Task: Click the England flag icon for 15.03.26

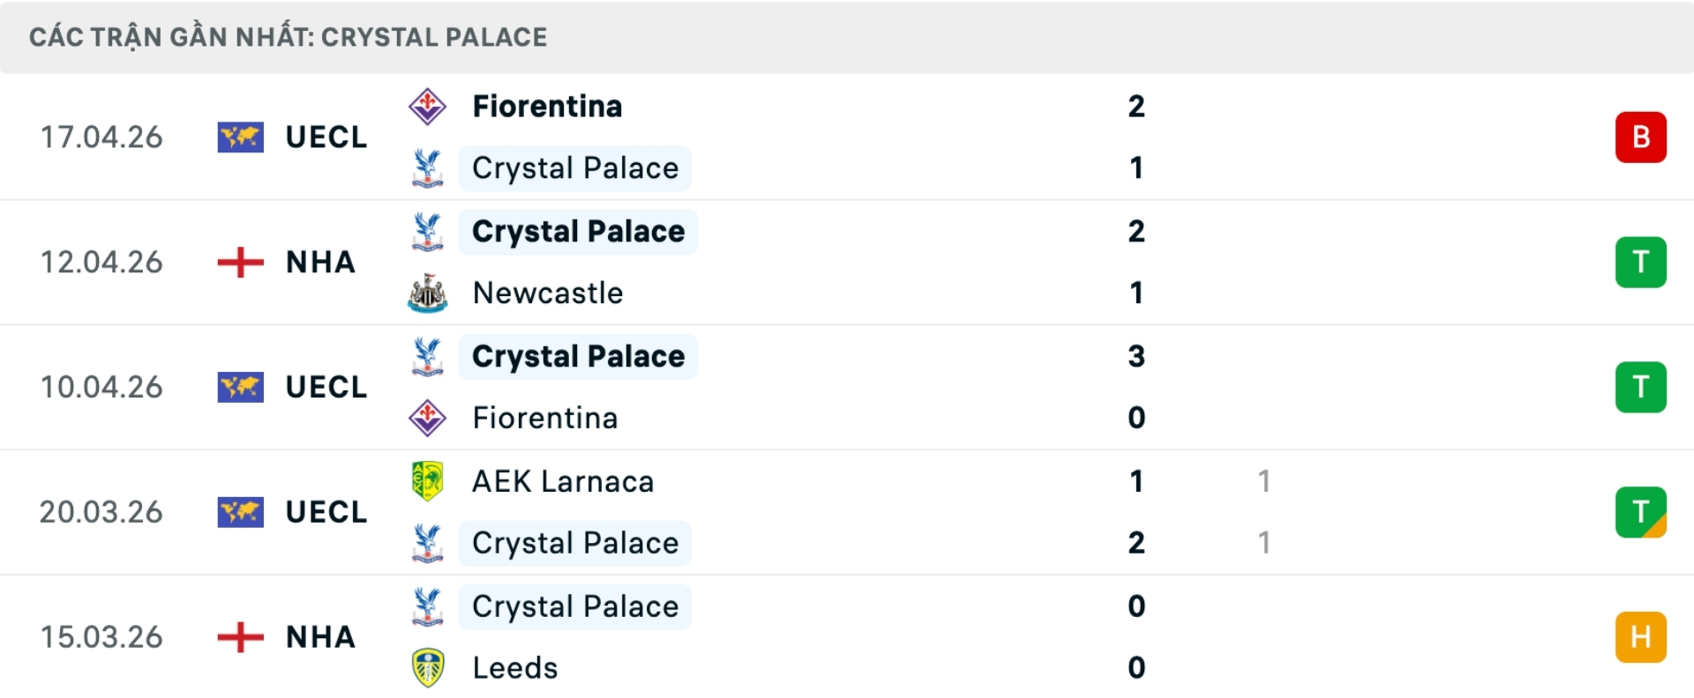Action: [x=240, y=637]
